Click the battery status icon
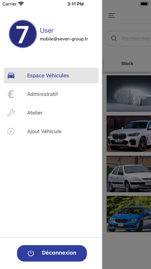Viewport: 151px width, 269px height. point(145,4)
